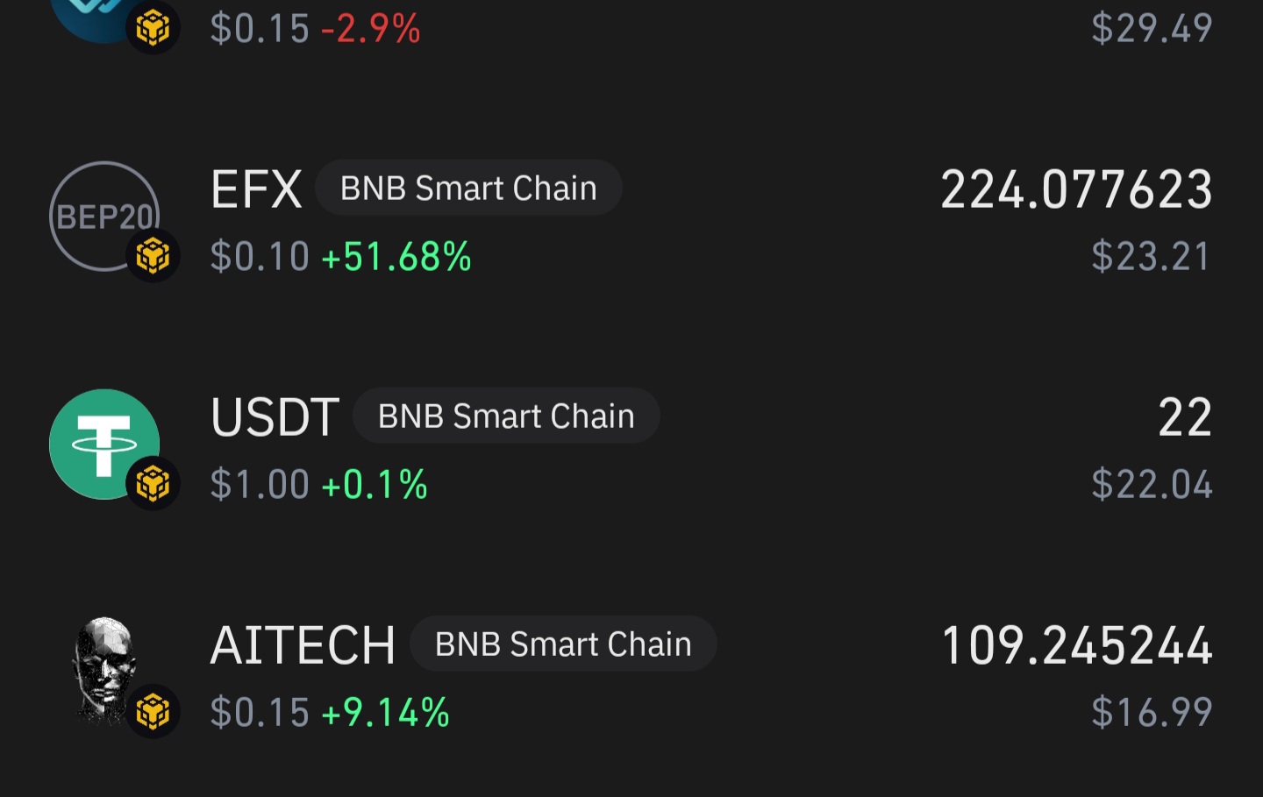View the USDT balance of 22
The width and height of the screenshot is (1263, 797).
[x=1186, y=417]
